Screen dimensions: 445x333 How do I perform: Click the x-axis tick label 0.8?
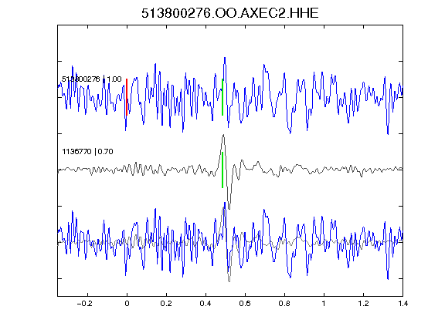coord(284,304)
